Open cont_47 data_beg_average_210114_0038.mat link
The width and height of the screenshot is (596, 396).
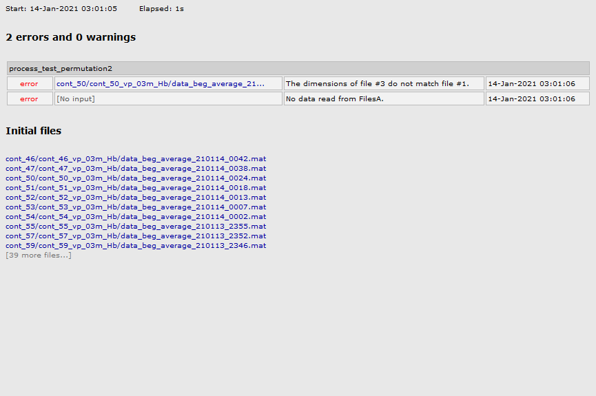pyautogui.click(x=136, y=168)
